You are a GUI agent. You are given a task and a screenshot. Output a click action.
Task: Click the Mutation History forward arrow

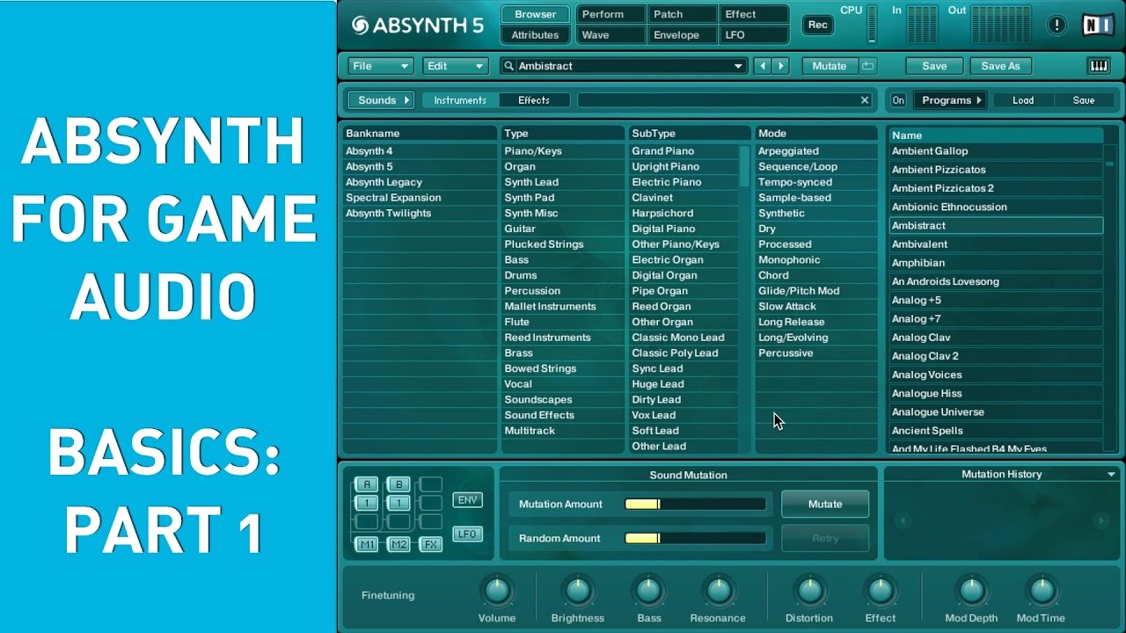[x=1100, y=520]
